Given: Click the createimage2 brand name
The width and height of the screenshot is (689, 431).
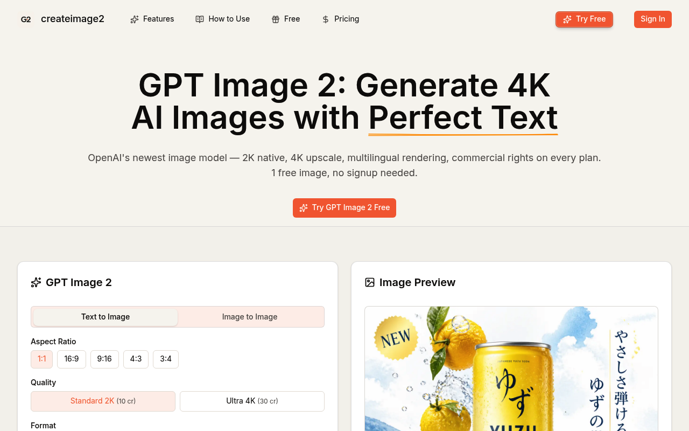Looking at the screenshot, I should (x=73, y=19).
